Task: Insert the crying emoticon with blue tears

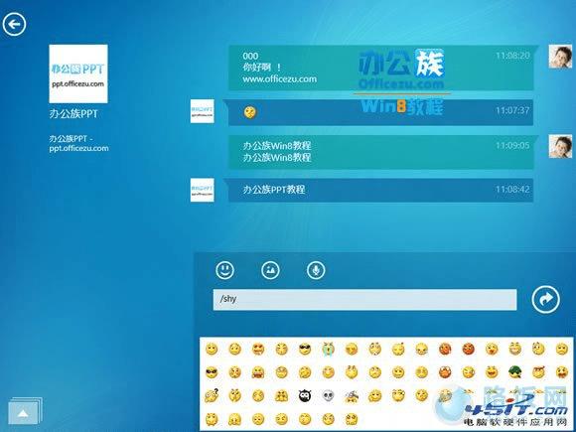Action: (328, 349)
